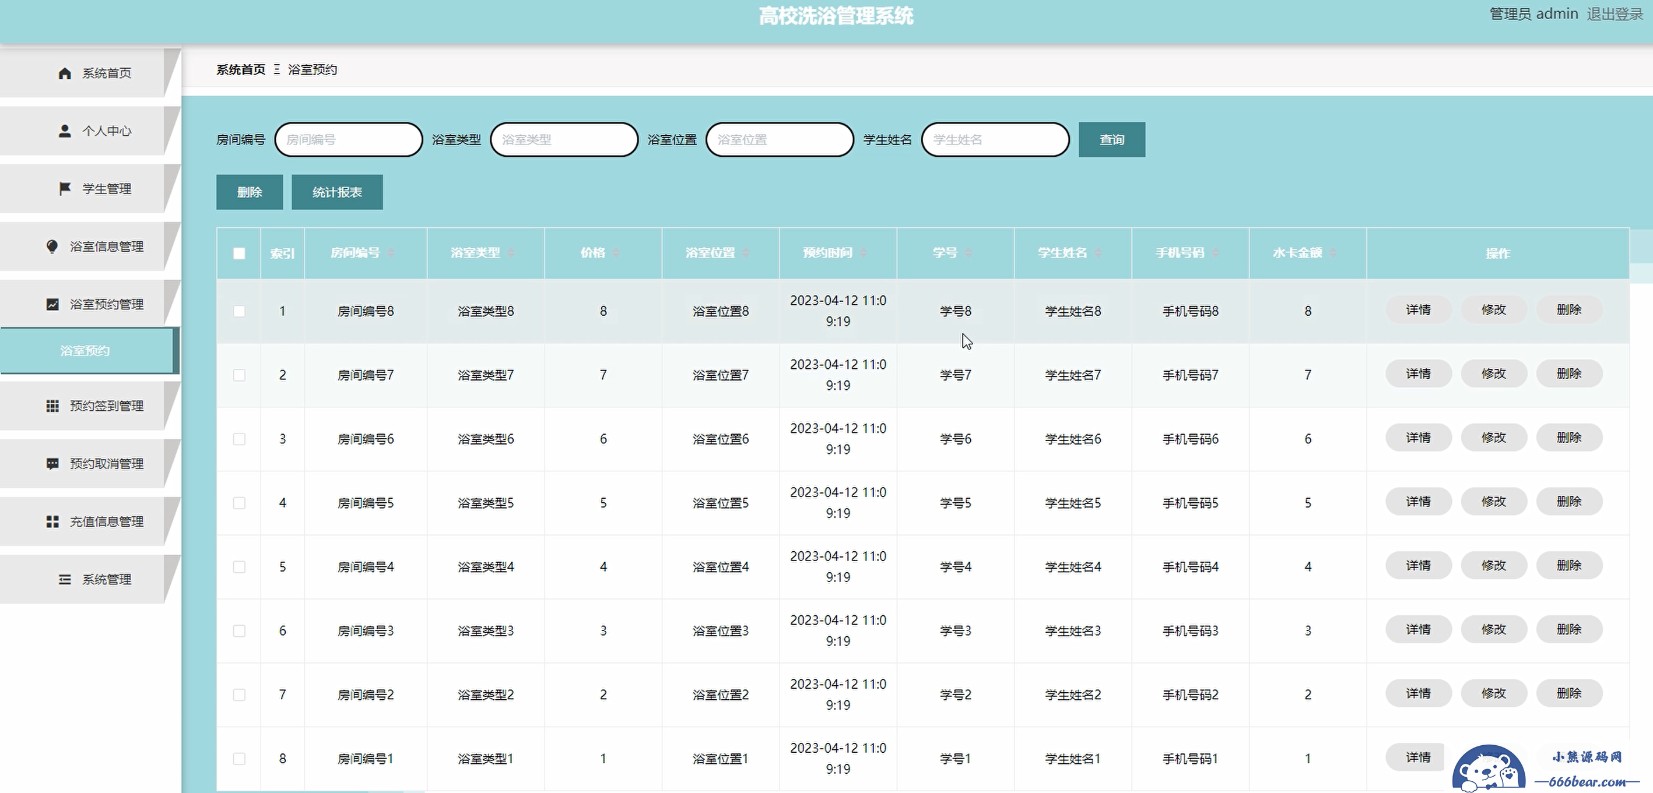Click the 学生姓名8 table cell
1653x793 pixels.
[1073, 311]
